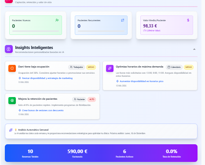Click the recurring patients refresh icon
The image size is (205, 165).
[123, 20]
